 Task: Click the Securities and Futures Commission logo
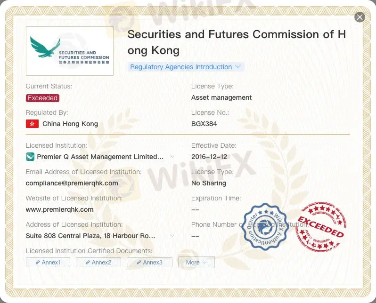point(70,51)
